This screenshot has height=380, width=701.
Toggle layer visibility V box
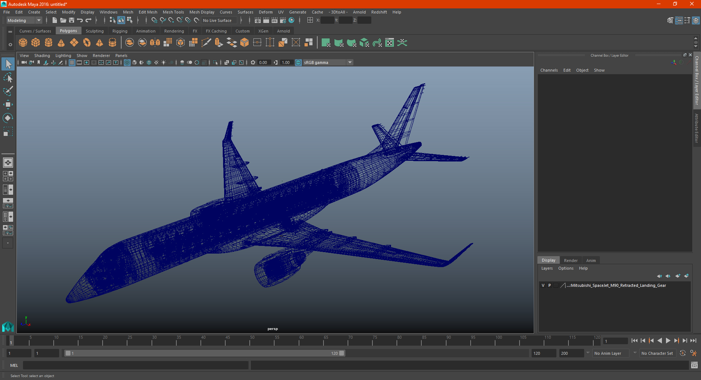[543, 285]
